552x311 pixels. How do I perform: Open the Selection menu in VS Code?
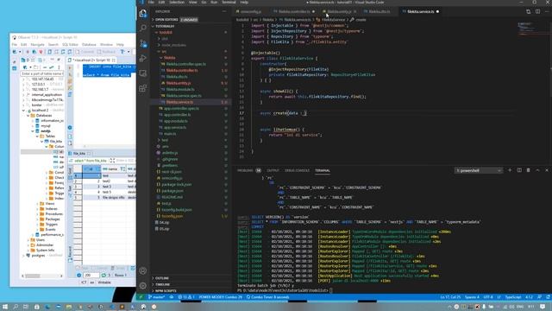point(177,2)
